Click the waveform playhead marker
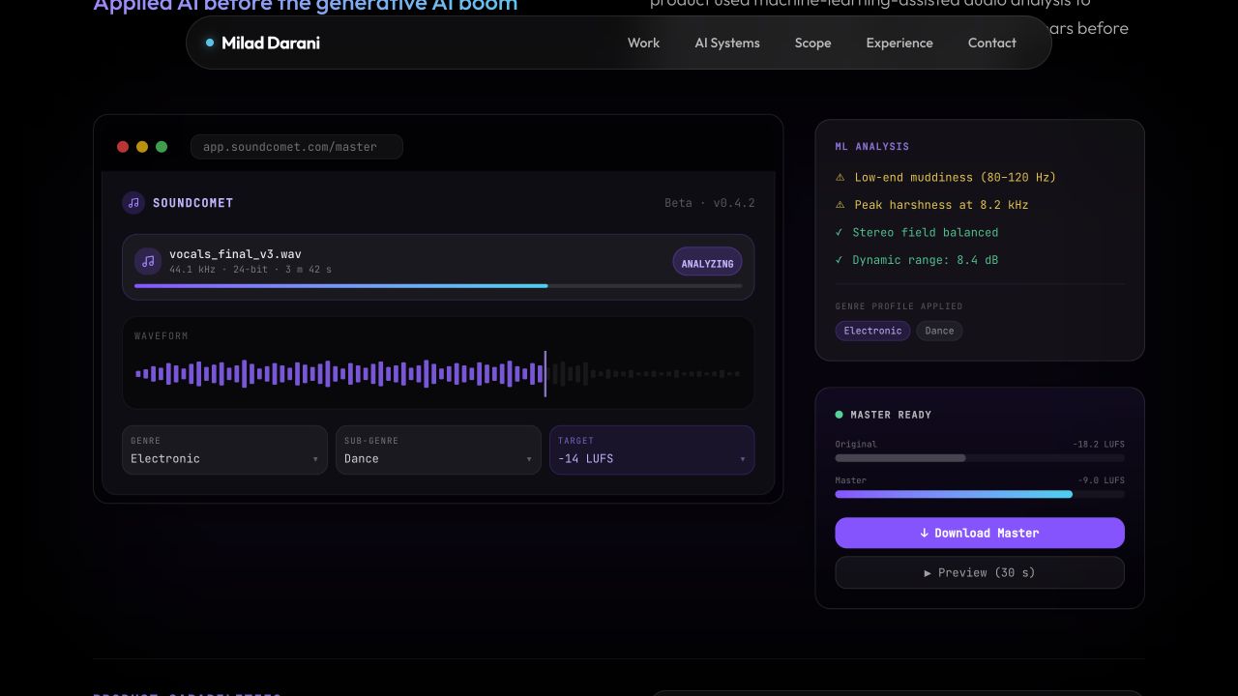 [x=545, y=373]
